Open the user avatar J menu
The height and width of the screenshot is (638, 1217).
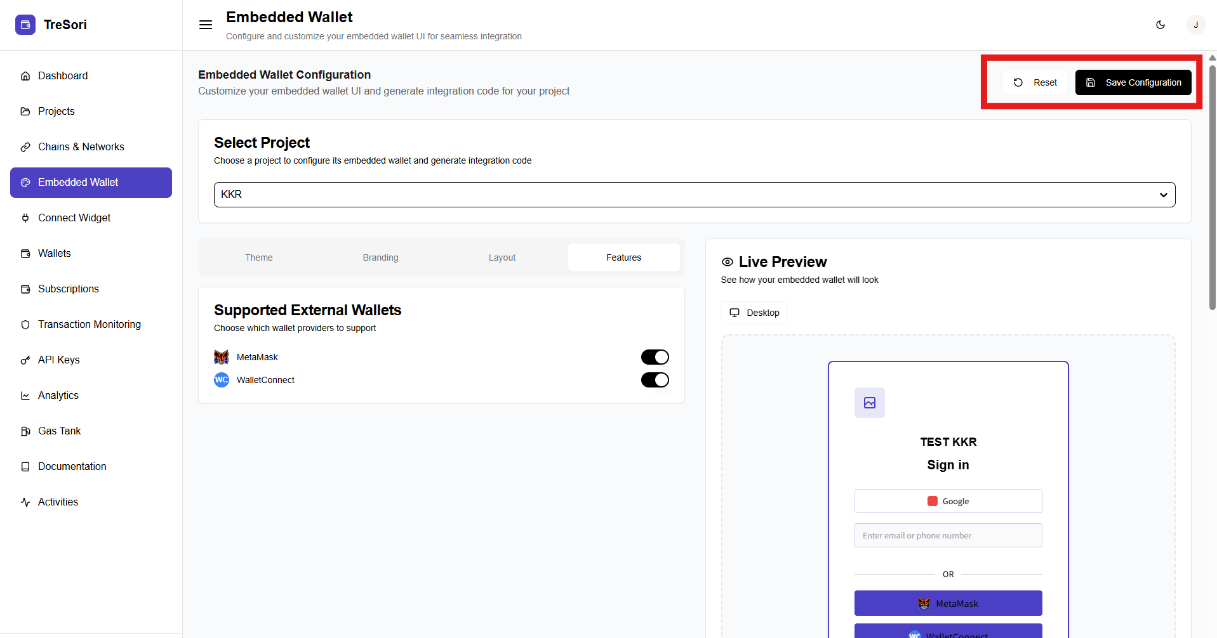click(x=1195, y=25)
